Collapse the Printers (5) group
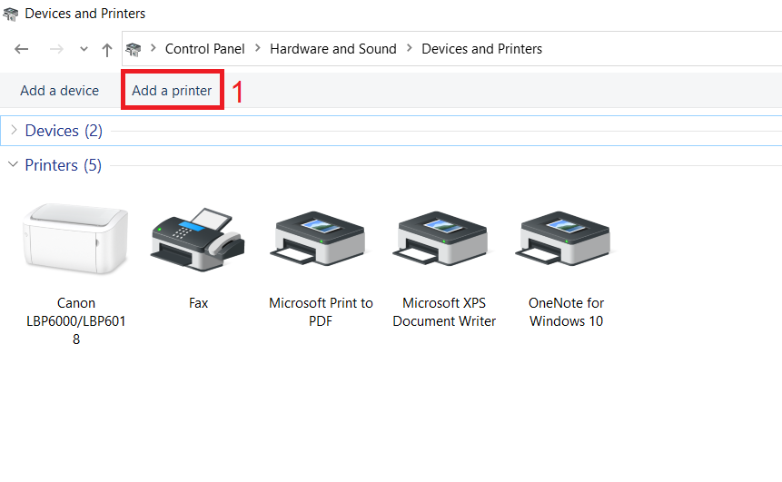 coord(13,165)
